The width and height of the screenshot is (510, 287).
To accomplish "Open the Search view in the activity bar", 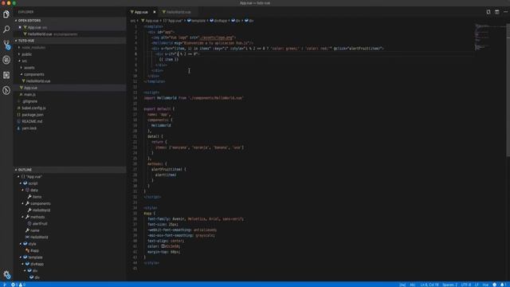I will 6,29.
